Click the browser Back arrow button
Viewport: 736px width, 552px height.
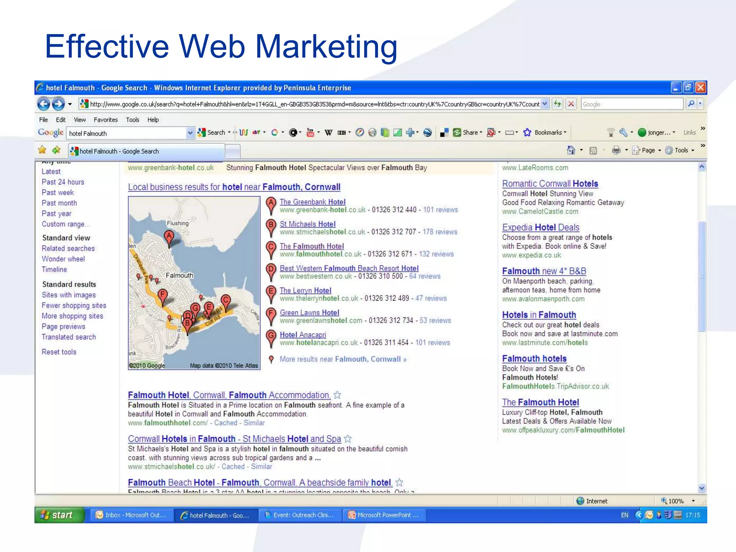(x=44, y=104)
